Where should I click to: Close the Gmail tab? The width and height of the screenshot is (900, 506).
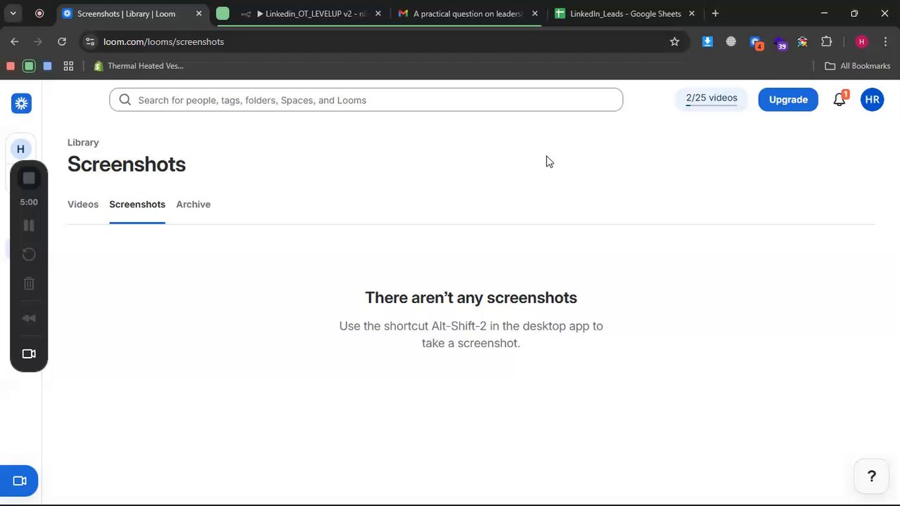(x=534, y=13)
